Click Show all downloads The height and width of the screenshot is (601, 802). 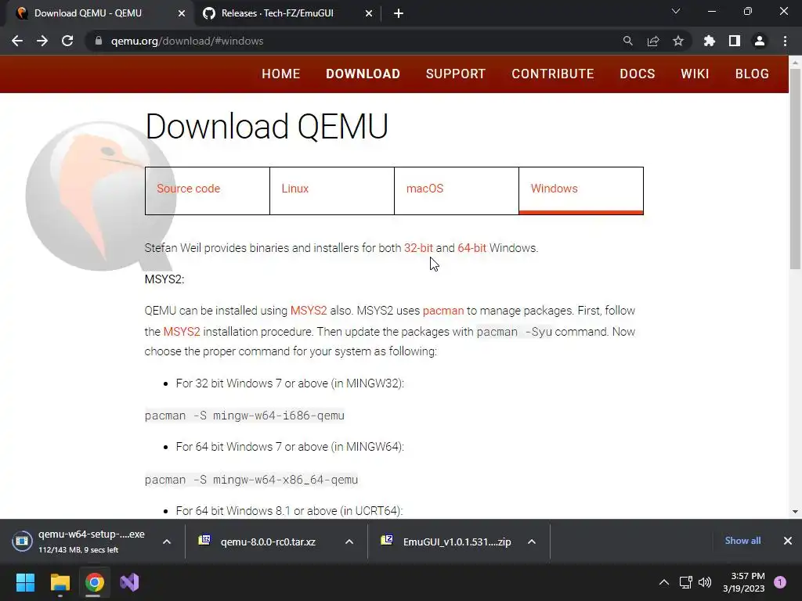pos(742,541)
